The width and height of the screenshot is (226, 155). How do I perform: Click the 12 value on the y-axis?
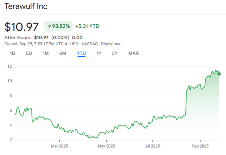[x=10, y=66]
